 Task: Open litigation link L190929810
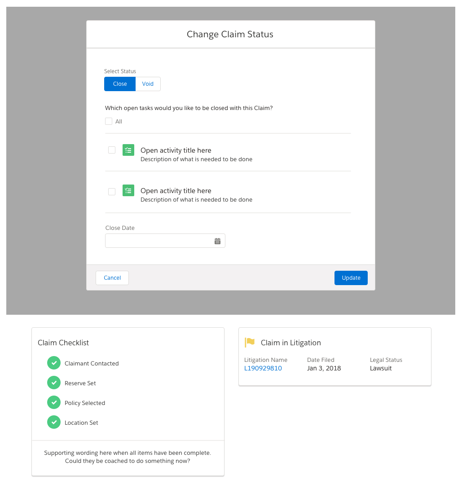click(263, 368)
